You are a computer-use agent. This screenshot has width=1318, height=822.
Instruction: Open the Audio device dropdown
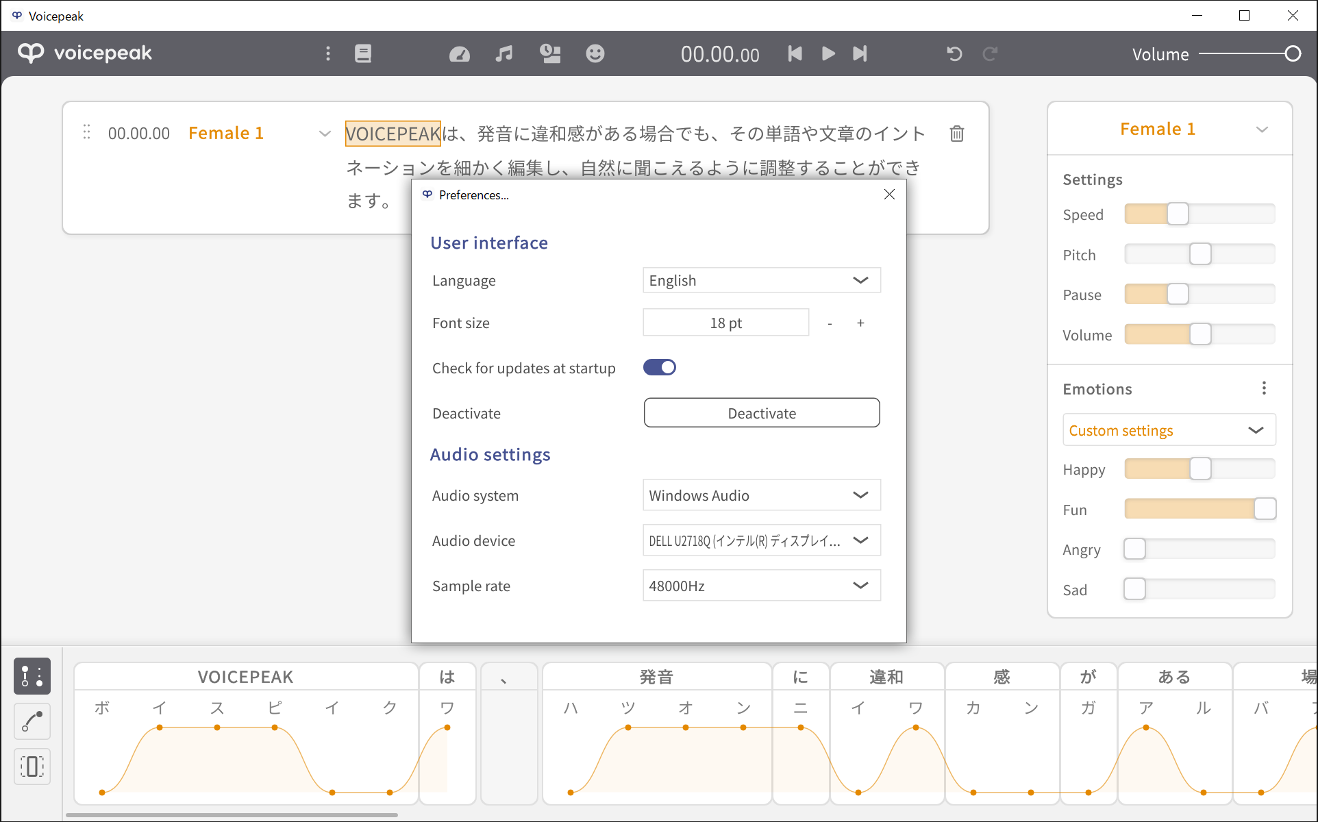762,540
